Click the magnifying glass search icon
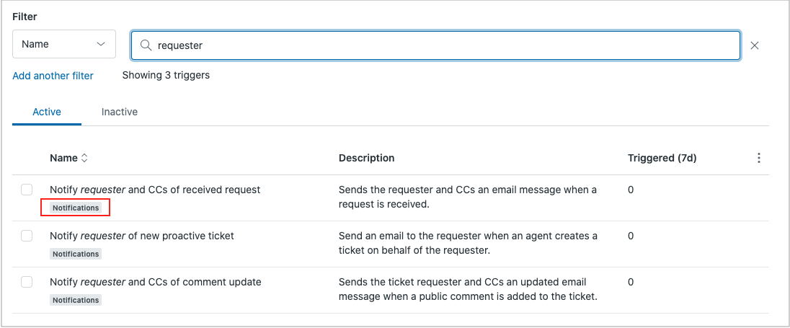 146,45
